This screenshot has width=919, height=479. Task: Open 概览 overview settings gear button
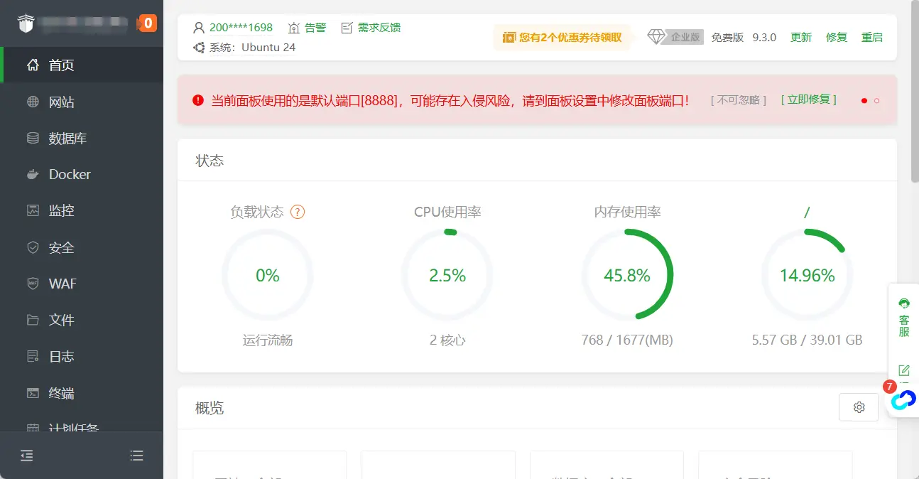859,407
